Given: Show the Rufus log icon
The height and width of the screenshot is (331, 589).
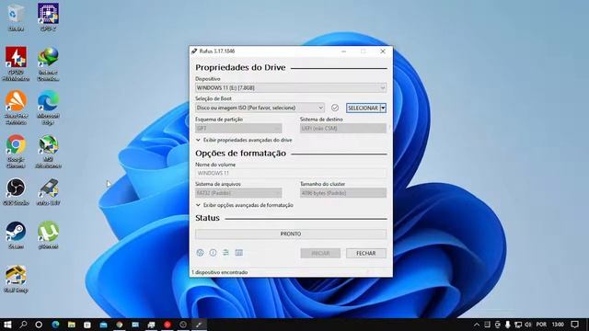Looking at the screenshot, I should click(239, 253).
